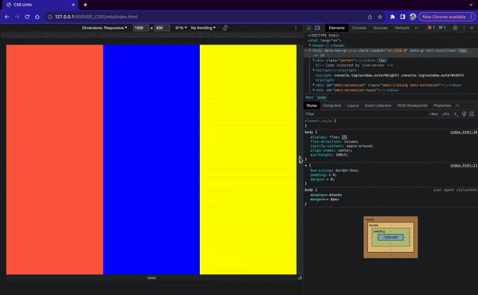Expand the omni-extension div node
478x295 pixels.
[314, 85]
